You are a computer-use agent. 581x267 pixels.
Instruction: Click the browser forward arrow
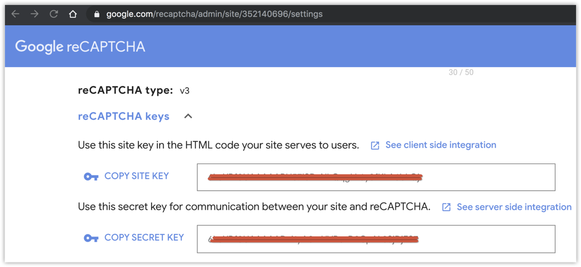click(35, 14)
